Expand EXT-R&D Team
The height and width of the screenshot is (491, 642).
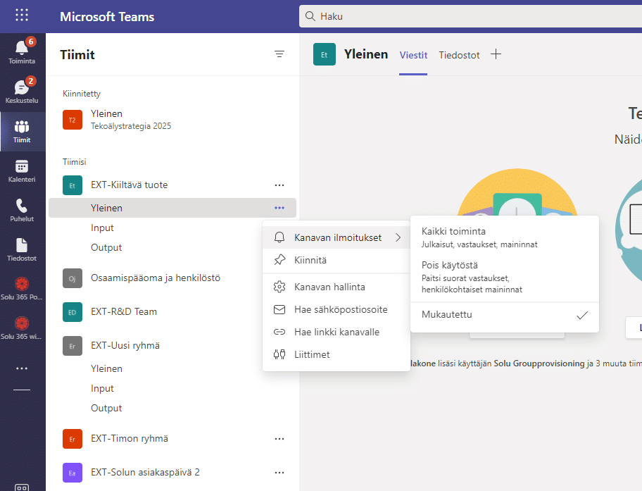click(x=124, y=312)
